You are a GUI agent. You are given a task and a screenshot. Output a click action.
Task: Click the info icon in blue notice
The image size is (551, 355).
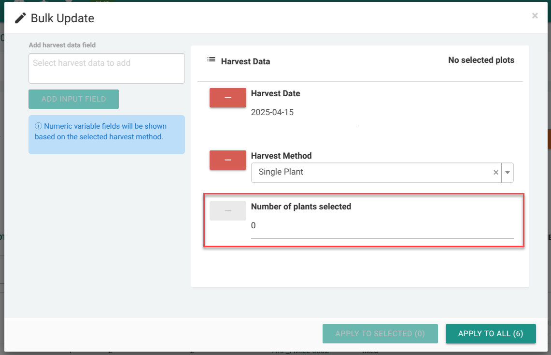[x=38, y=126]
